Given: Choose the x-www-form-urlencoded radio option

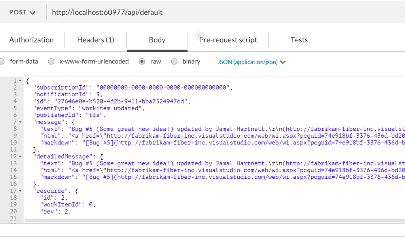Looking at the screenshot, I should click(x=51, y=62).
